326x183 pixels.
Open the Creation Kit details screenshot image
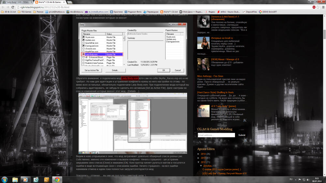coord(133,123)
